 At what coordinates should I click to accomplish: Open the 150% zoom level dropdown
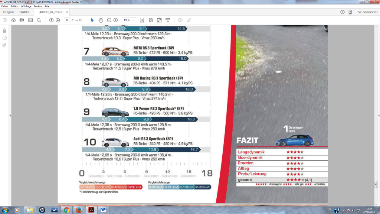pos(129,20)
